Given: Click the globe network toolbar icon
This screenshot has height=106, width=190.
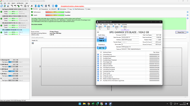Looking at the screenshot, I should (x=42, y=6).
